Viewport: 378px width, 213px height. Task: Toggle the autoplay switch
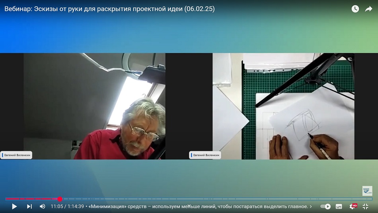325,206
